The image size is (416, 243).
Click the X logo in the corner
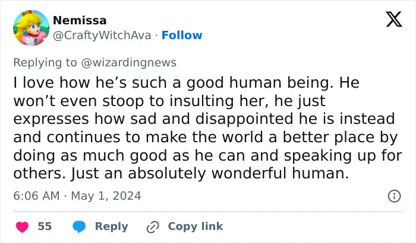(x=394, y=19)
